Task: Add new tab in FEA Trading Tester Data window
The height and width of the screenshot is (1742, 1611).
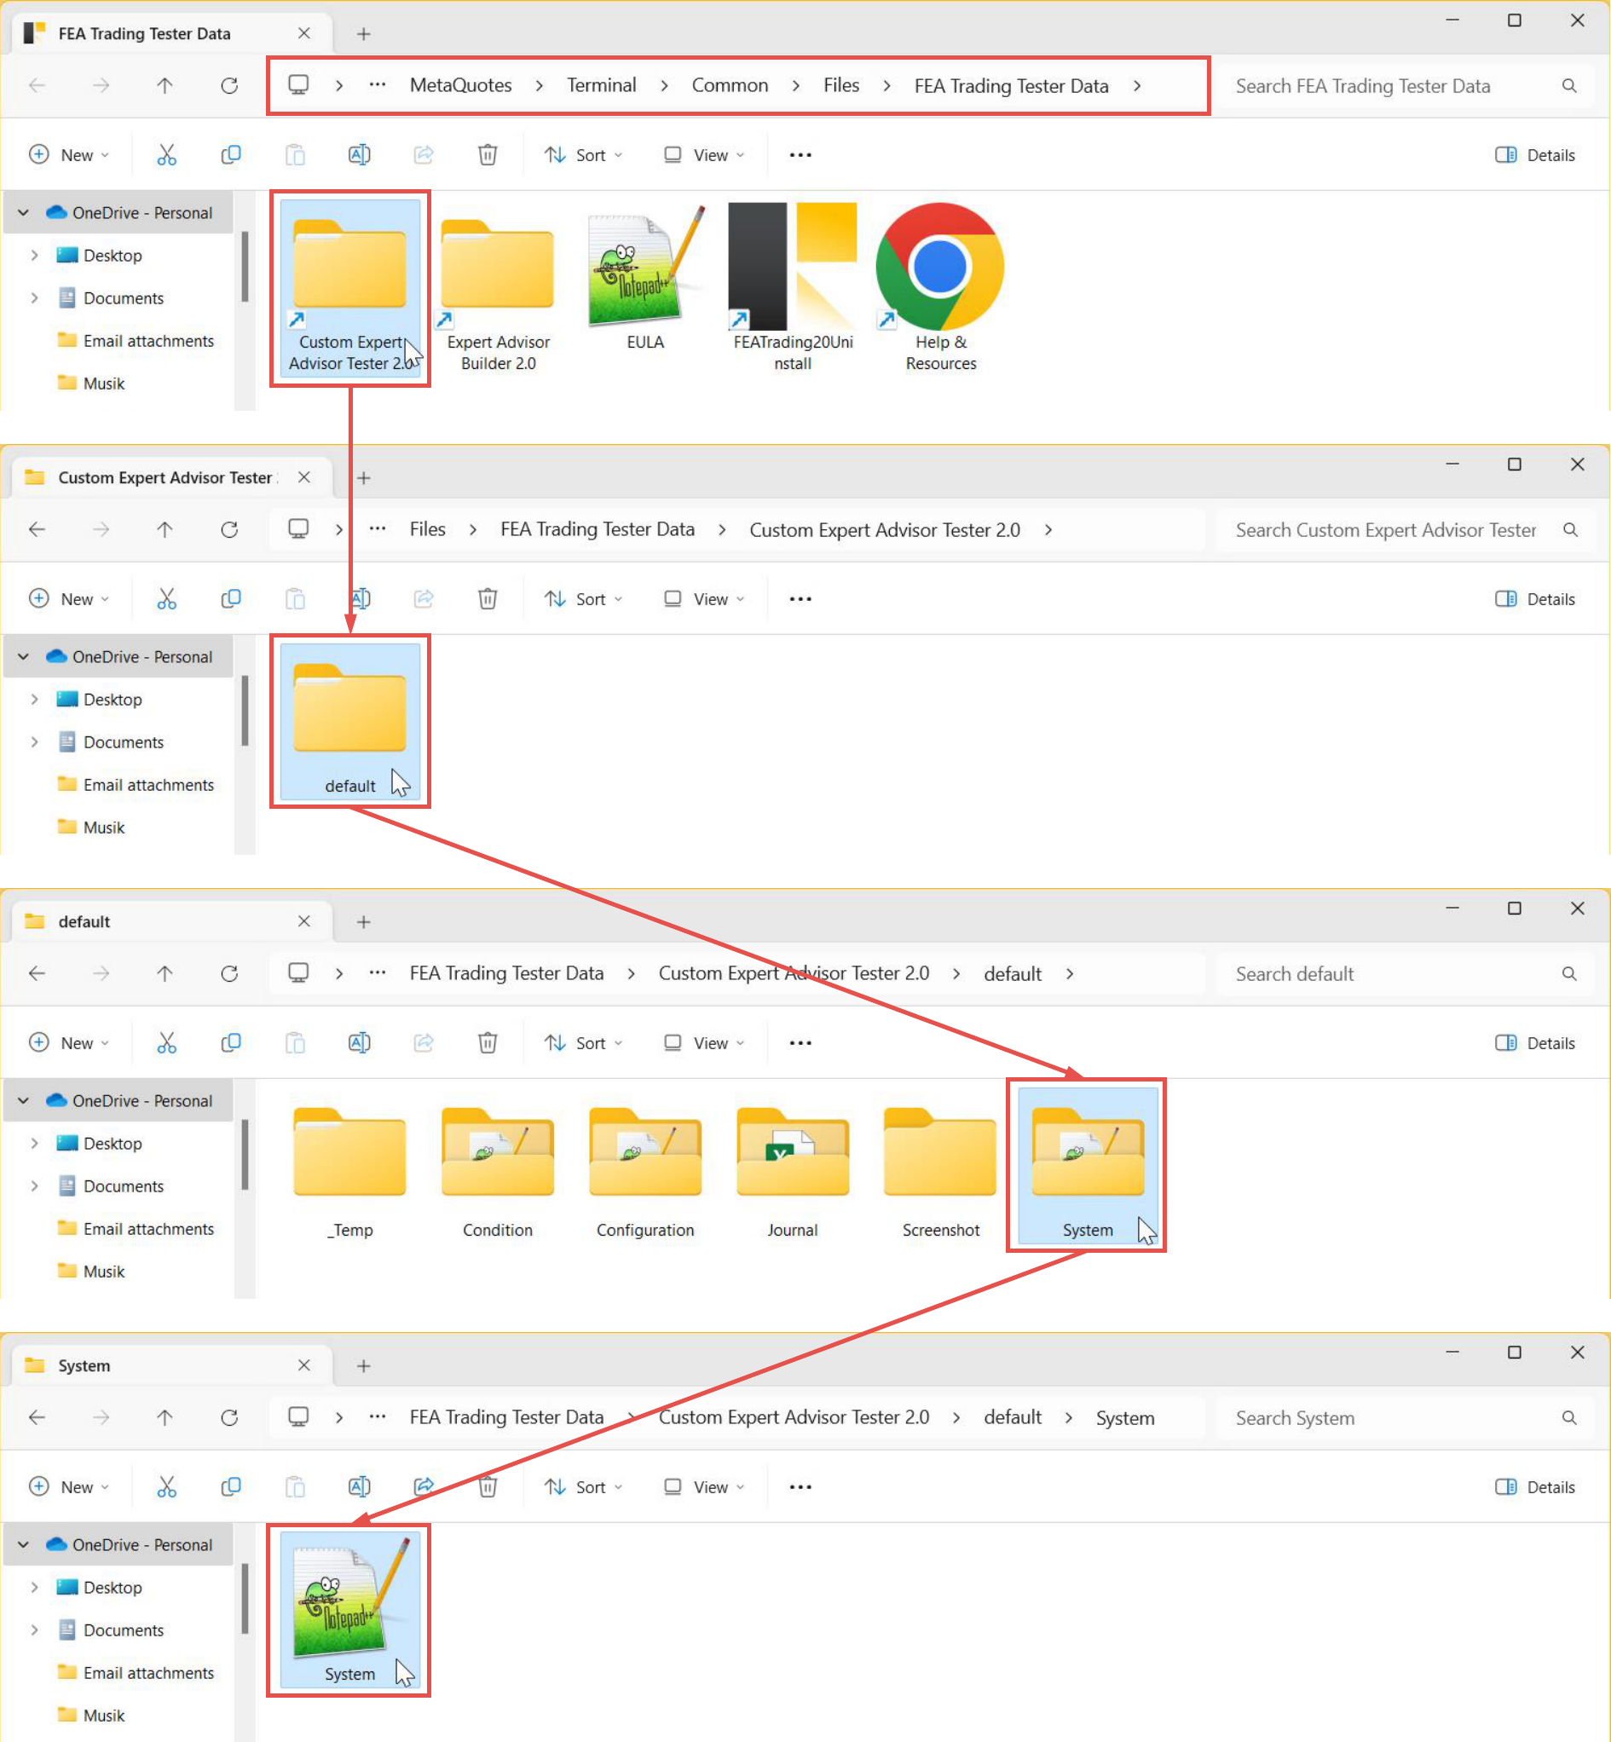Action: (363, 33)
